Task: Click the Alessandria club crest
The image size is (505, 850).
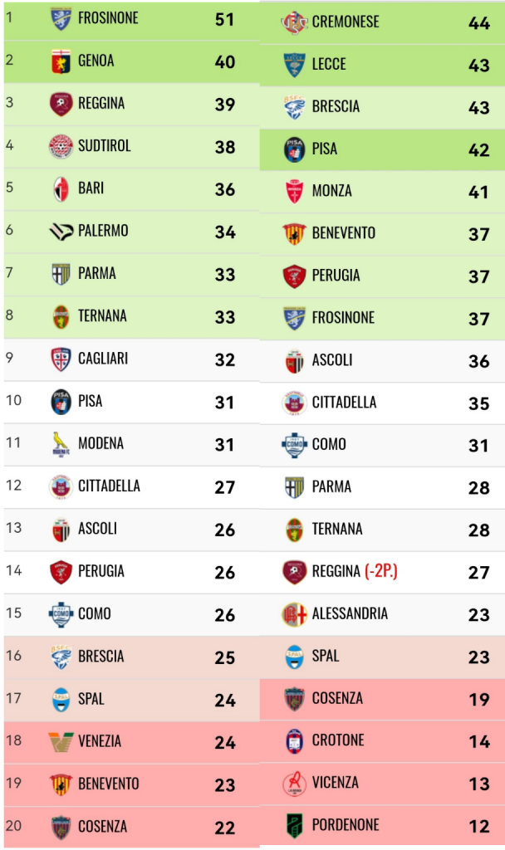Action: [x=295, y=614]
